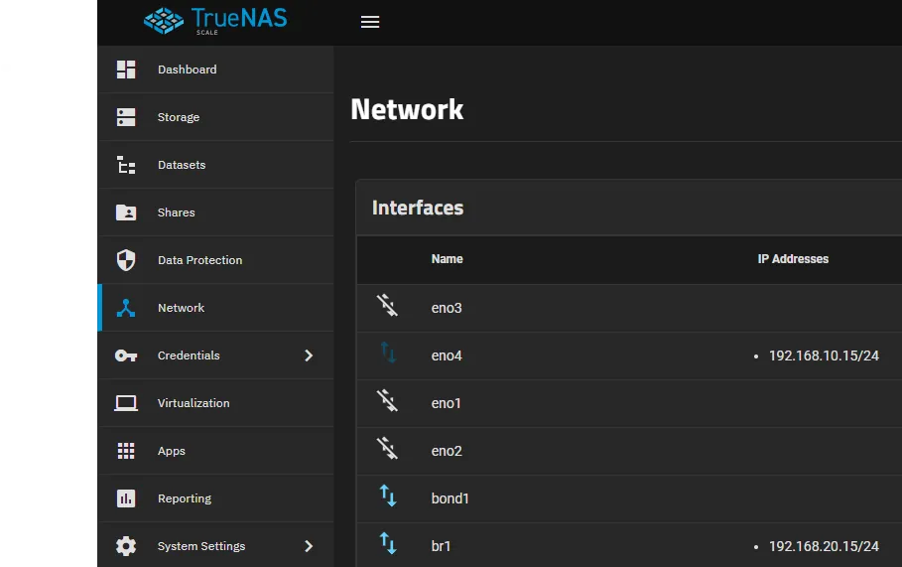Image resolution: width=902 pixels, height=567 pixels.
Task: Click eno3 disconnected link status icon
Action: pyautogui.click(x=387, y=307)
